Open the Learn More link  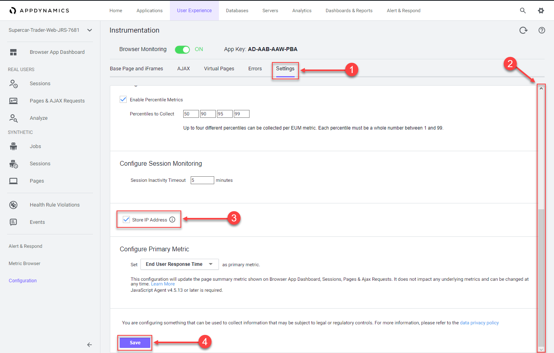click(163, 284)
